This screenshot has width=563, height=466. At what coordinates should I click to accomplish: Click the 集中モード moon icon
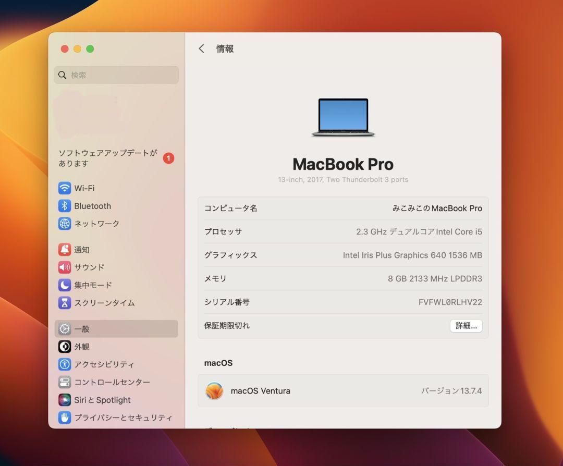[65, 285]
